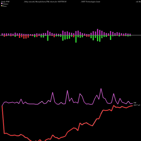Click the 0M volume value label

(x=135, y=103)
